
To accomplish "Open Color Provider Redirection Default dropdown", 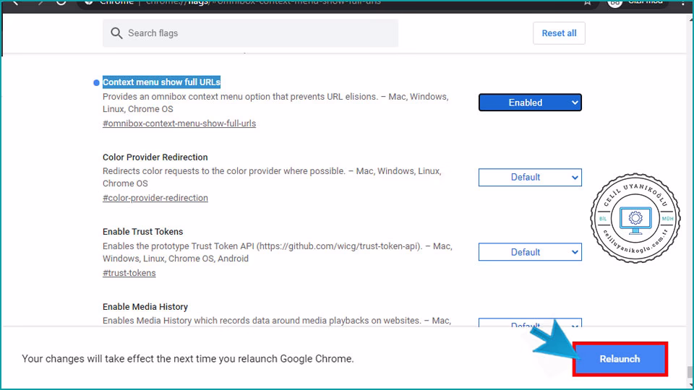I will (530, 178).
